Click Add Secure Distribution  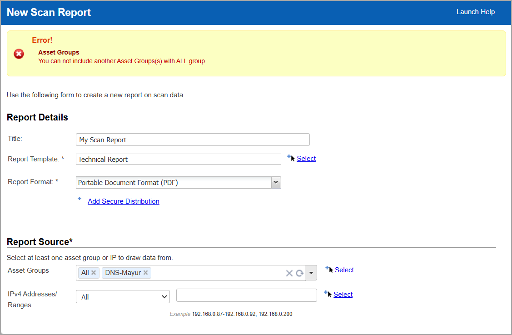click(123, 201)
